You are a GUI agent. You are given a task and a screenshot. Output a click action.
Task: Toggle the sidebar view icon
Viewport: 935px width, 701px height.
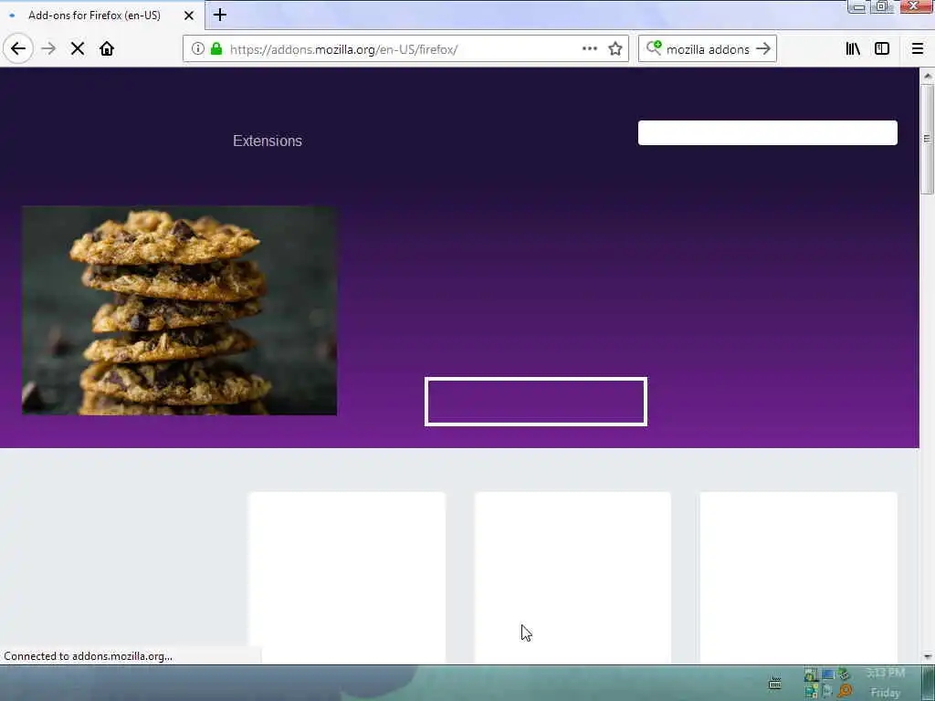tap(882, 49)
